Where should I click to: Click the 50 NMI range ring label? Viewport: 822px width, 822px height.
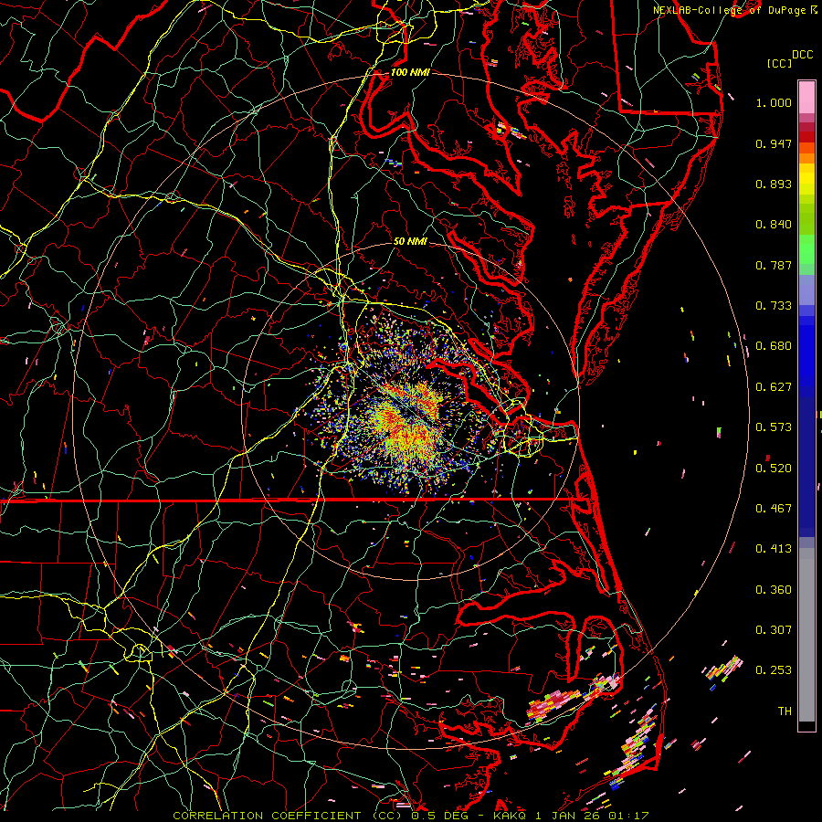(x=410, y=241)
